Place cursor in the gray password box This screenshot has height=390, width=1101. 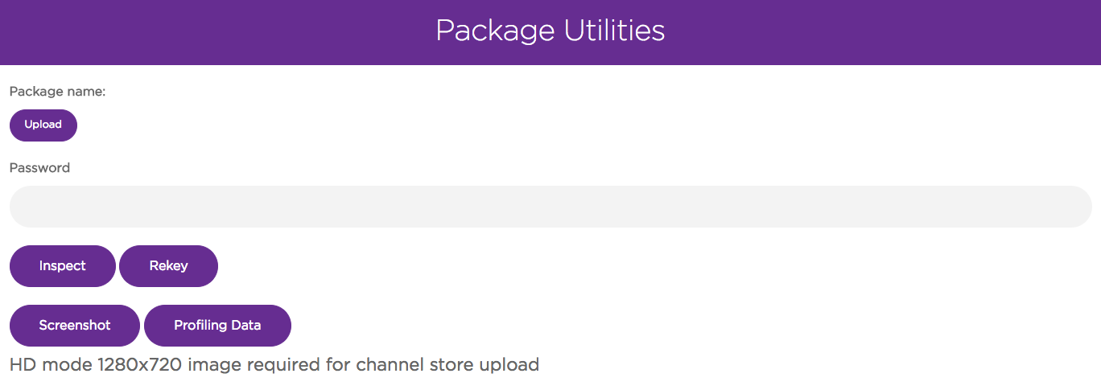click(x=550, y=207)
